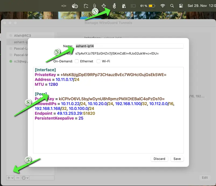
Task: Click the green active status dot for rc3@wg
Action: [11, 62]
